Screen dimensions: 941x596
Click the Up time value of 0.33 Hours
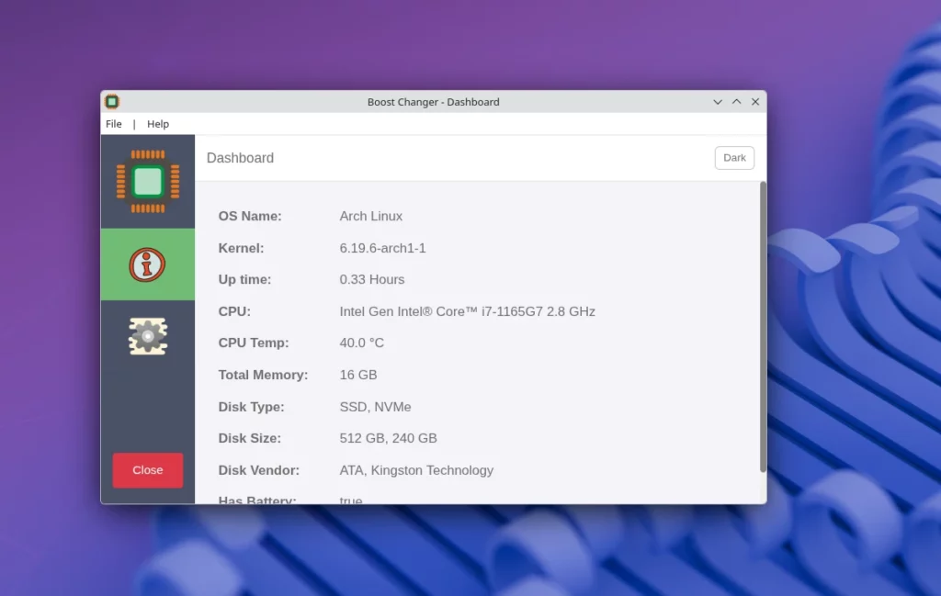371,279
